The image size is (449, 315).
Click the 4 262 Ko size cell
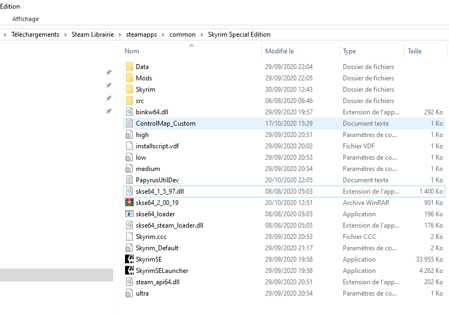[x=431, y=271]
